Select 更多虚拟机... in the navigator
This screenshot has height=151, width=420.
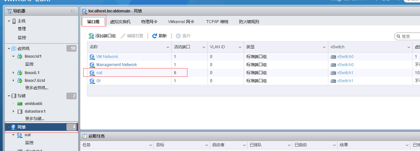coord(37,88)
